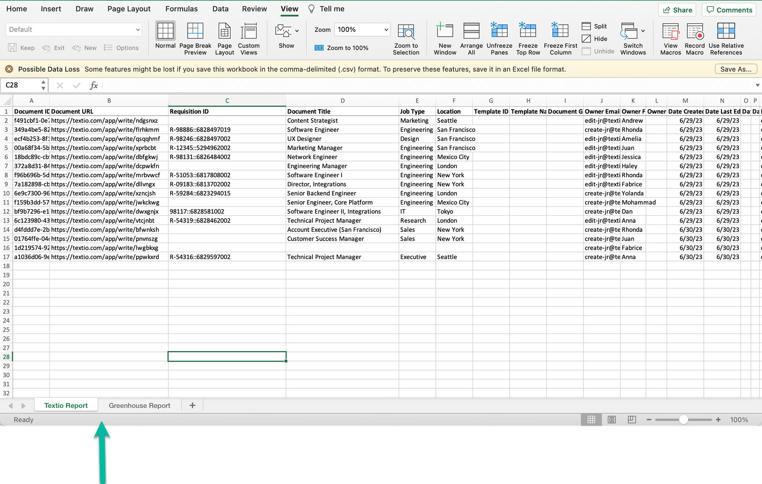Open the sheet view Default dropdown
This screenshot has height=484, width=762.
pyautogui.click(x=74, y=30)
